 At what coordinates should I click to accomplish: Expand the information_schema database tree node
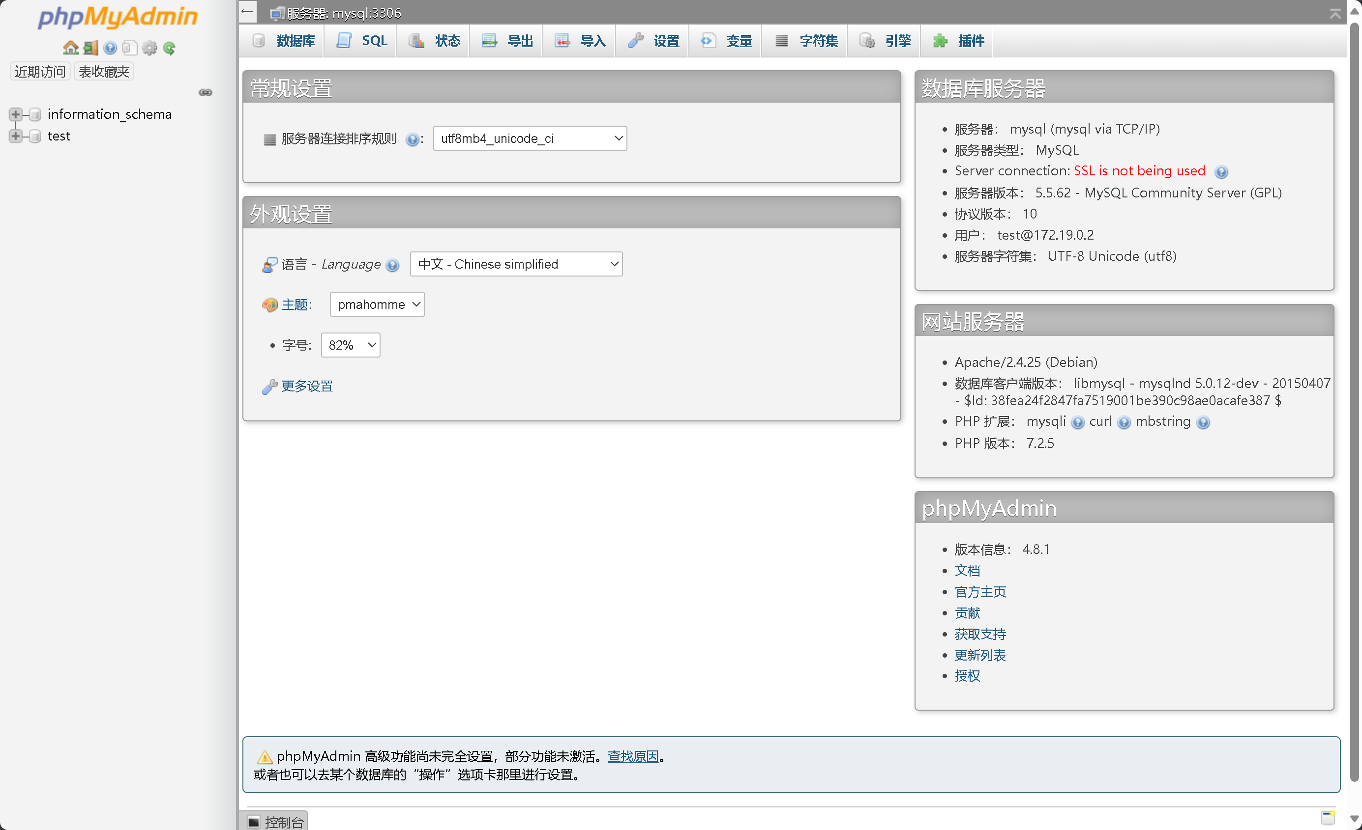click(x=15, y=114)
